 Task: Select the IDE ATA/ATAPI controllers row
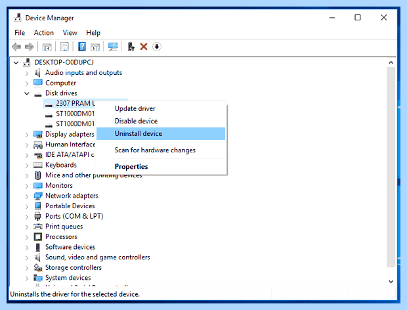70,155
